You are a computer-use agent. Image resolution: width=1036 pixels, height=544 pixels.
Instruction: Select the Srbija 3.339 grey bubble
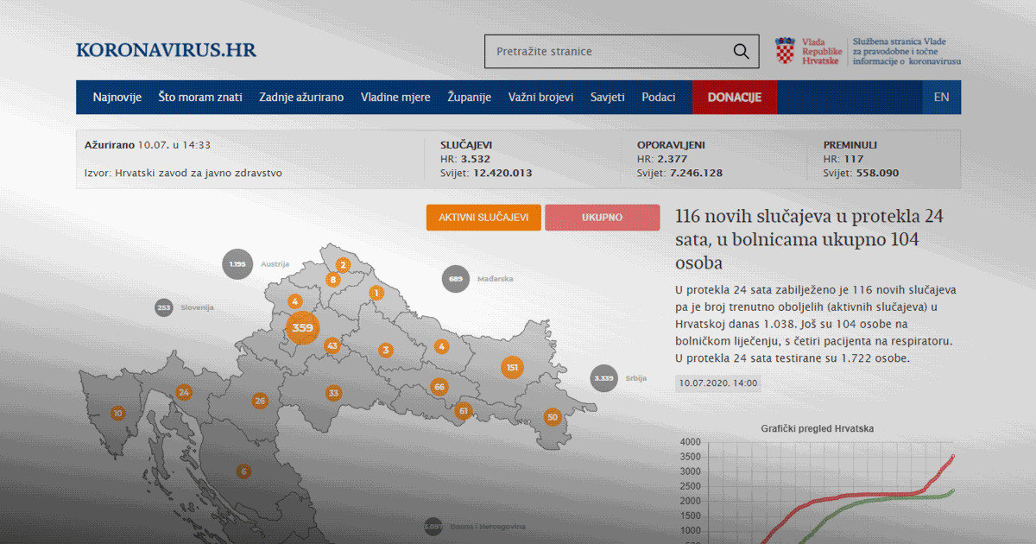pos(604,378)
